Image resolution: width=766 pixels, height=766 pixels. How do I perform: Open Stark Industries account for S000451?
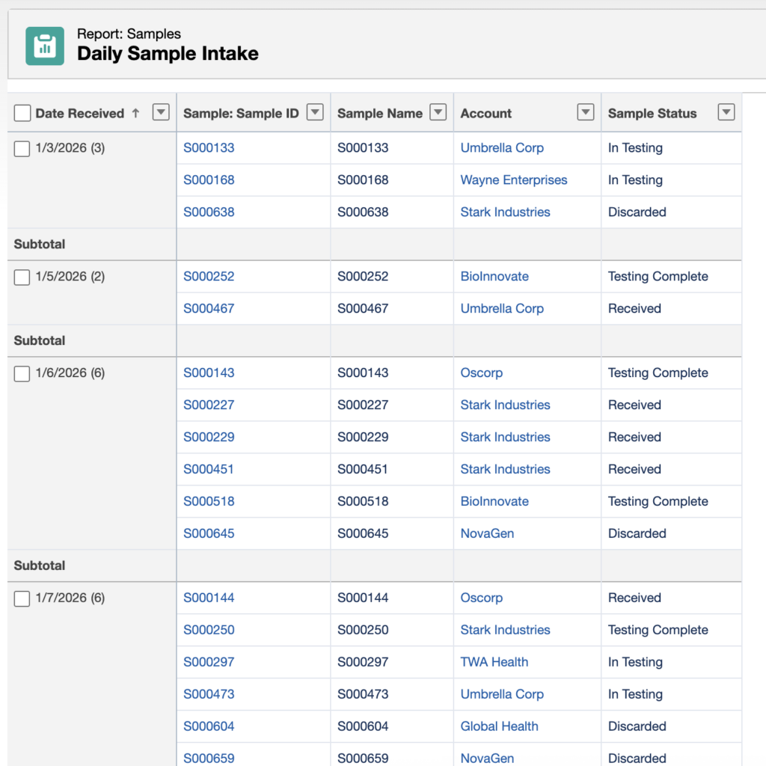(x=505, y=469)
